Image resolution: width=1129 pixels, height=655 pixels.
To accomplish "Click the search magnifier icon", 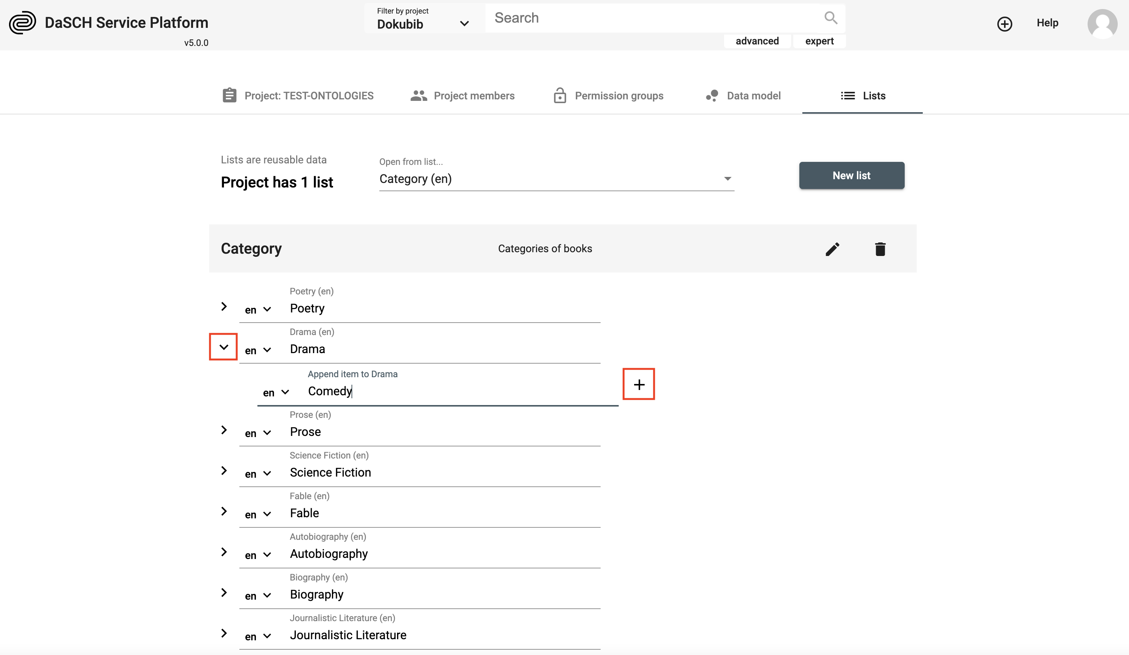I will click(831, 18).
